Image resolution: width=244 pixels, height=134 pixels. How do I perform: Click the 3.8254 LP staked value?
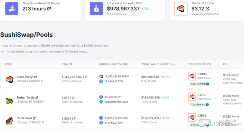pos(69,118)
